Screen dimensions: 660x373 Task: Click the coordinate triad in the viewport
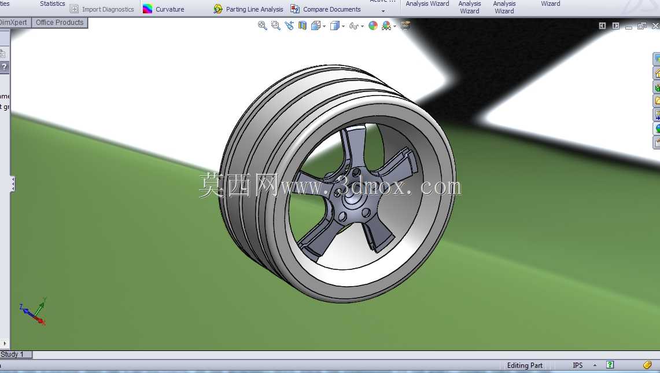33,312
